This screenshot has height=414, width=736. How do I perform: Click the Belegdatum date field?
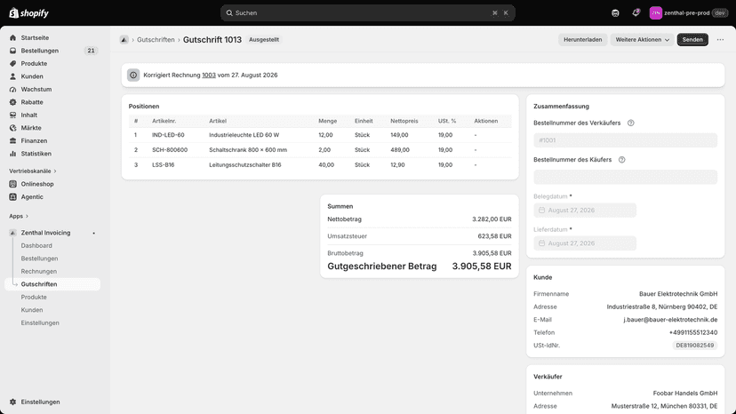[585, 211]
